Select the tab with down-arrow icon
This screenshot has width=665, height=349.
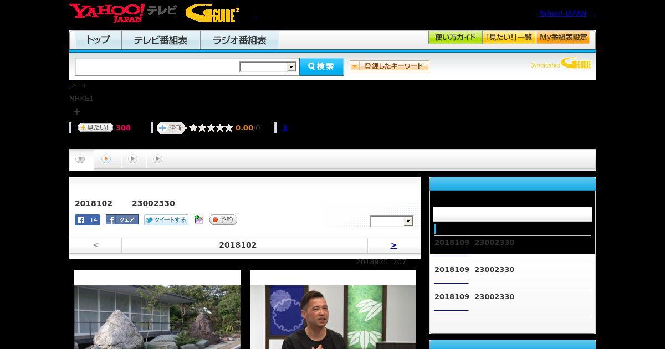pyautogui.click(x=80, y=159)
